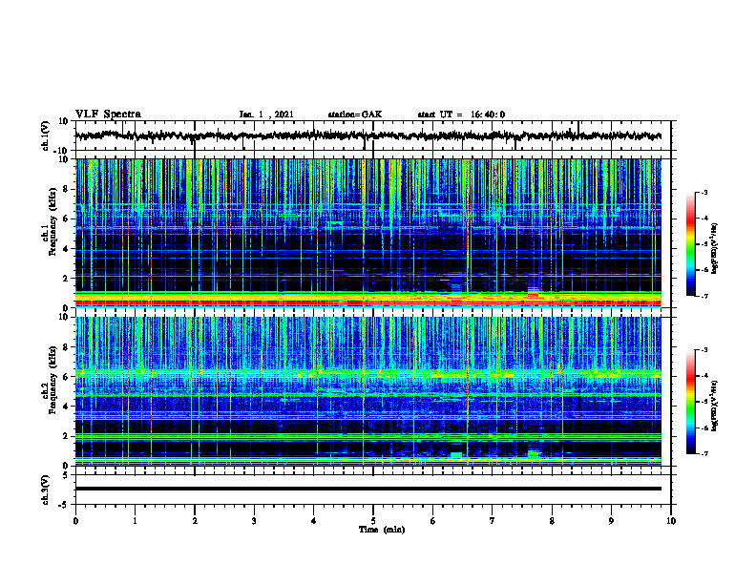Click the ch.3(V) axis label

(x=46, y=490)
